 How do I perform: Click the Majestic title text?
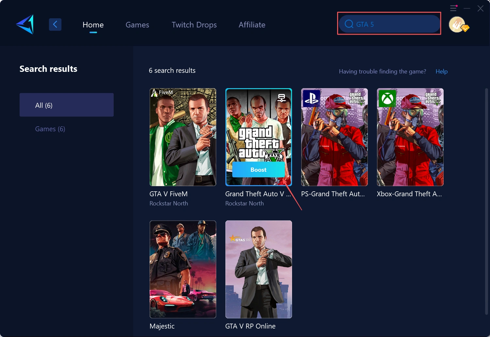(x=162, y=326)
